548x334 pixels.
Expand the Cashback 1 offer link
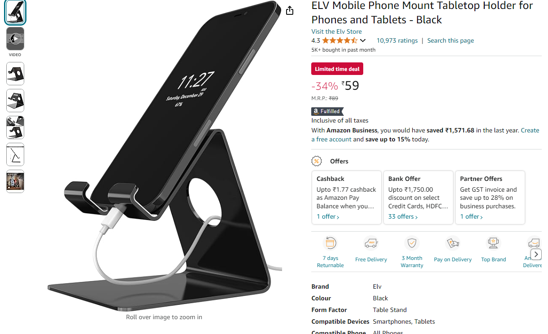[328, 217]
